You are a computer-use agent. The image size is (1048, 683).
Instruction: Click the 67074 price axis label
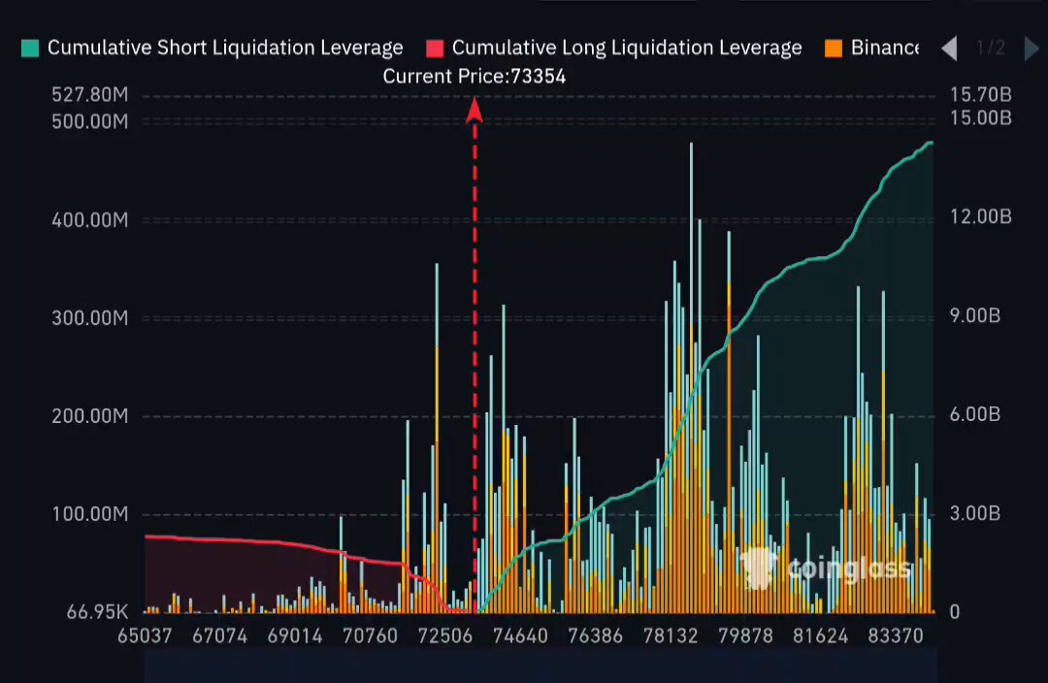220,635
